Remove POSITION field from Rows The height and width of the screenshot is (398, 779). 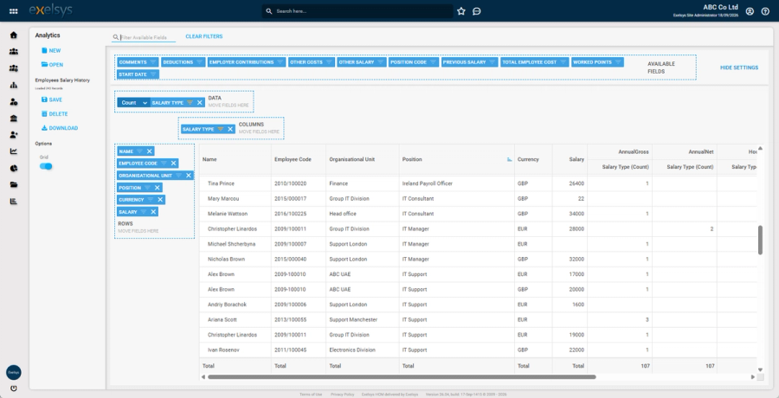click(x=157, y=188)
